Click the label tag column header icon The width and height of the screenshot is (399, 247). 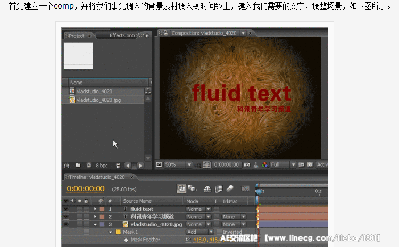[101, 201]
